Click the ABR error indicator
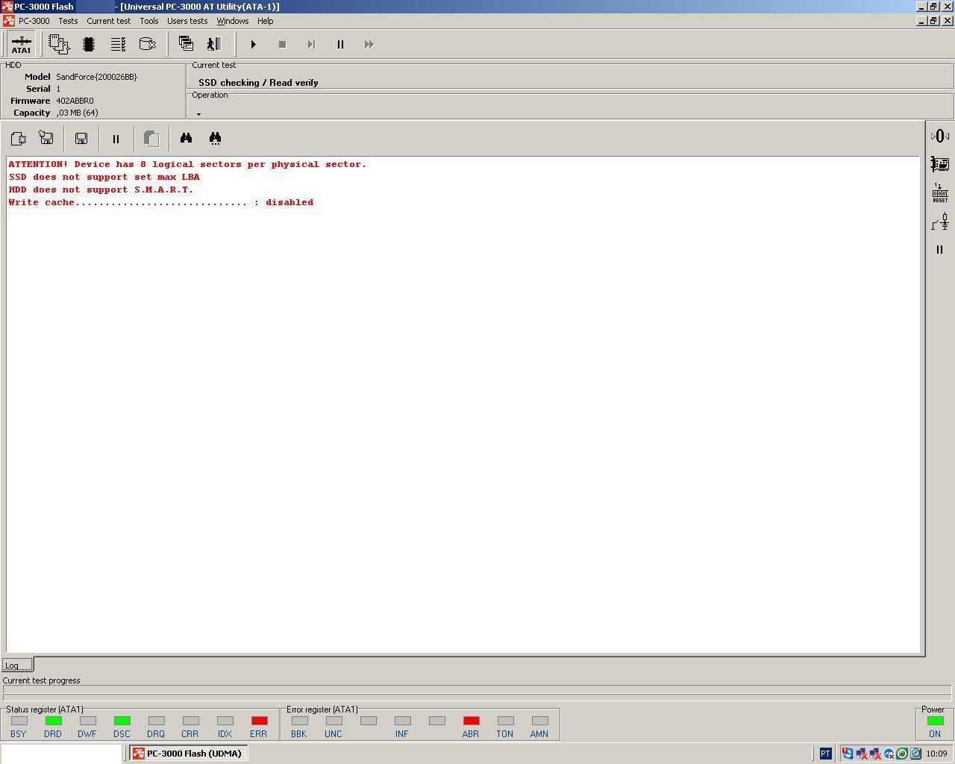 pyautogui.click(x=471, y=721)
